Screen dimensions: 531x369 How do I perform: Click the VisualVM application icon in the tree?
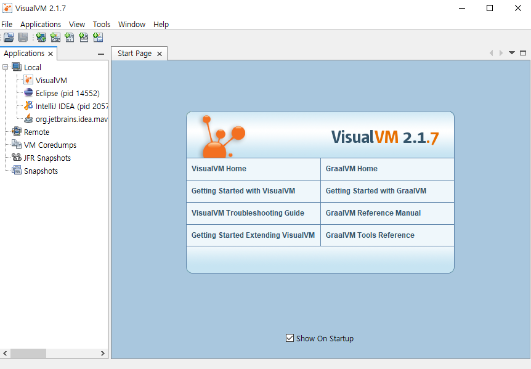(x=28, y=80)
